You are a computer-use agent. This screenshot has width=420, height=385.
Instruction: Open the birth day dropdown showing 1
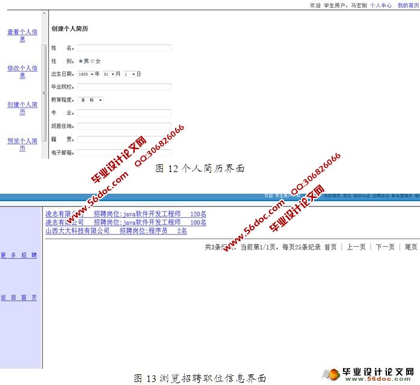click(129, 74)
